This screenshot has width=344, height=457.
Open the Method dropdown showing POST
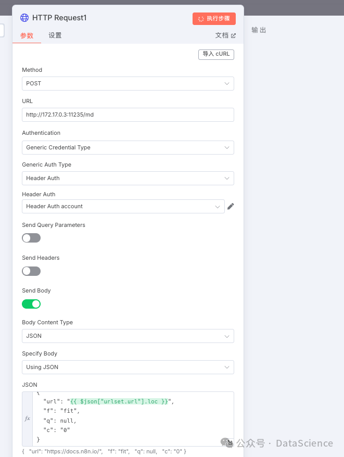[128, 84]
